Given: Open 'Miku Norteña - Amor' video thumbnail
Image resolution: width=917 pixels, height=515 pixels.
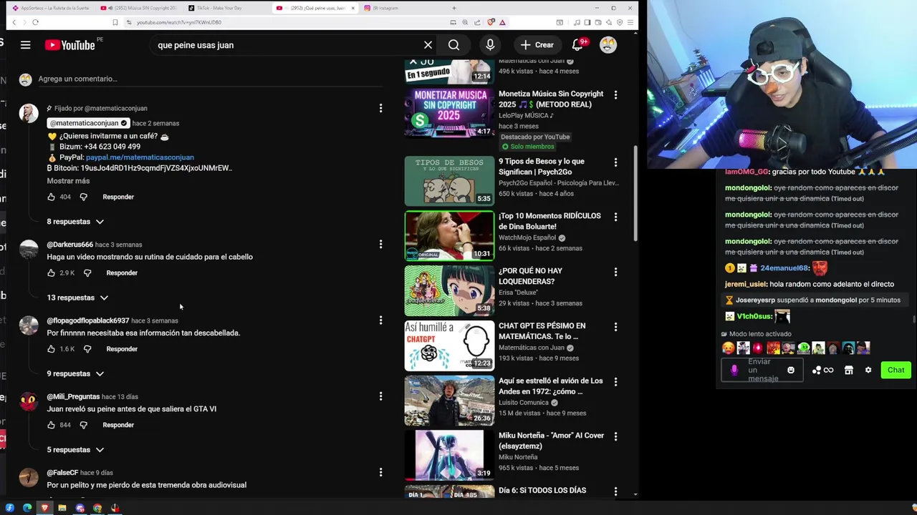Looking at the screenshot, I should (449, 455).
